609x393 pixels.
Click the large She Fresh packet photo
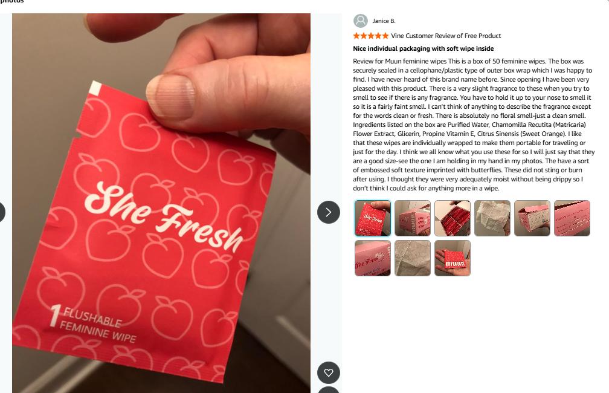[161, 203]
